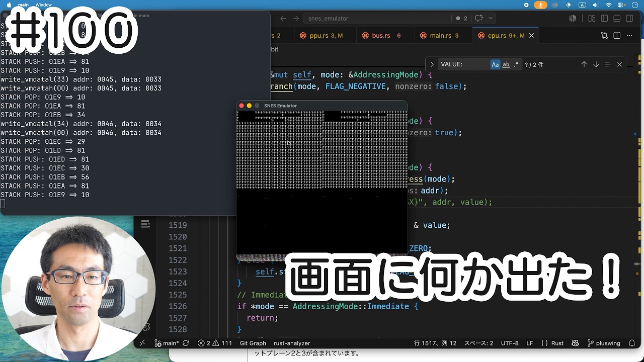Close the SNES Emulator window with red button

242,106
